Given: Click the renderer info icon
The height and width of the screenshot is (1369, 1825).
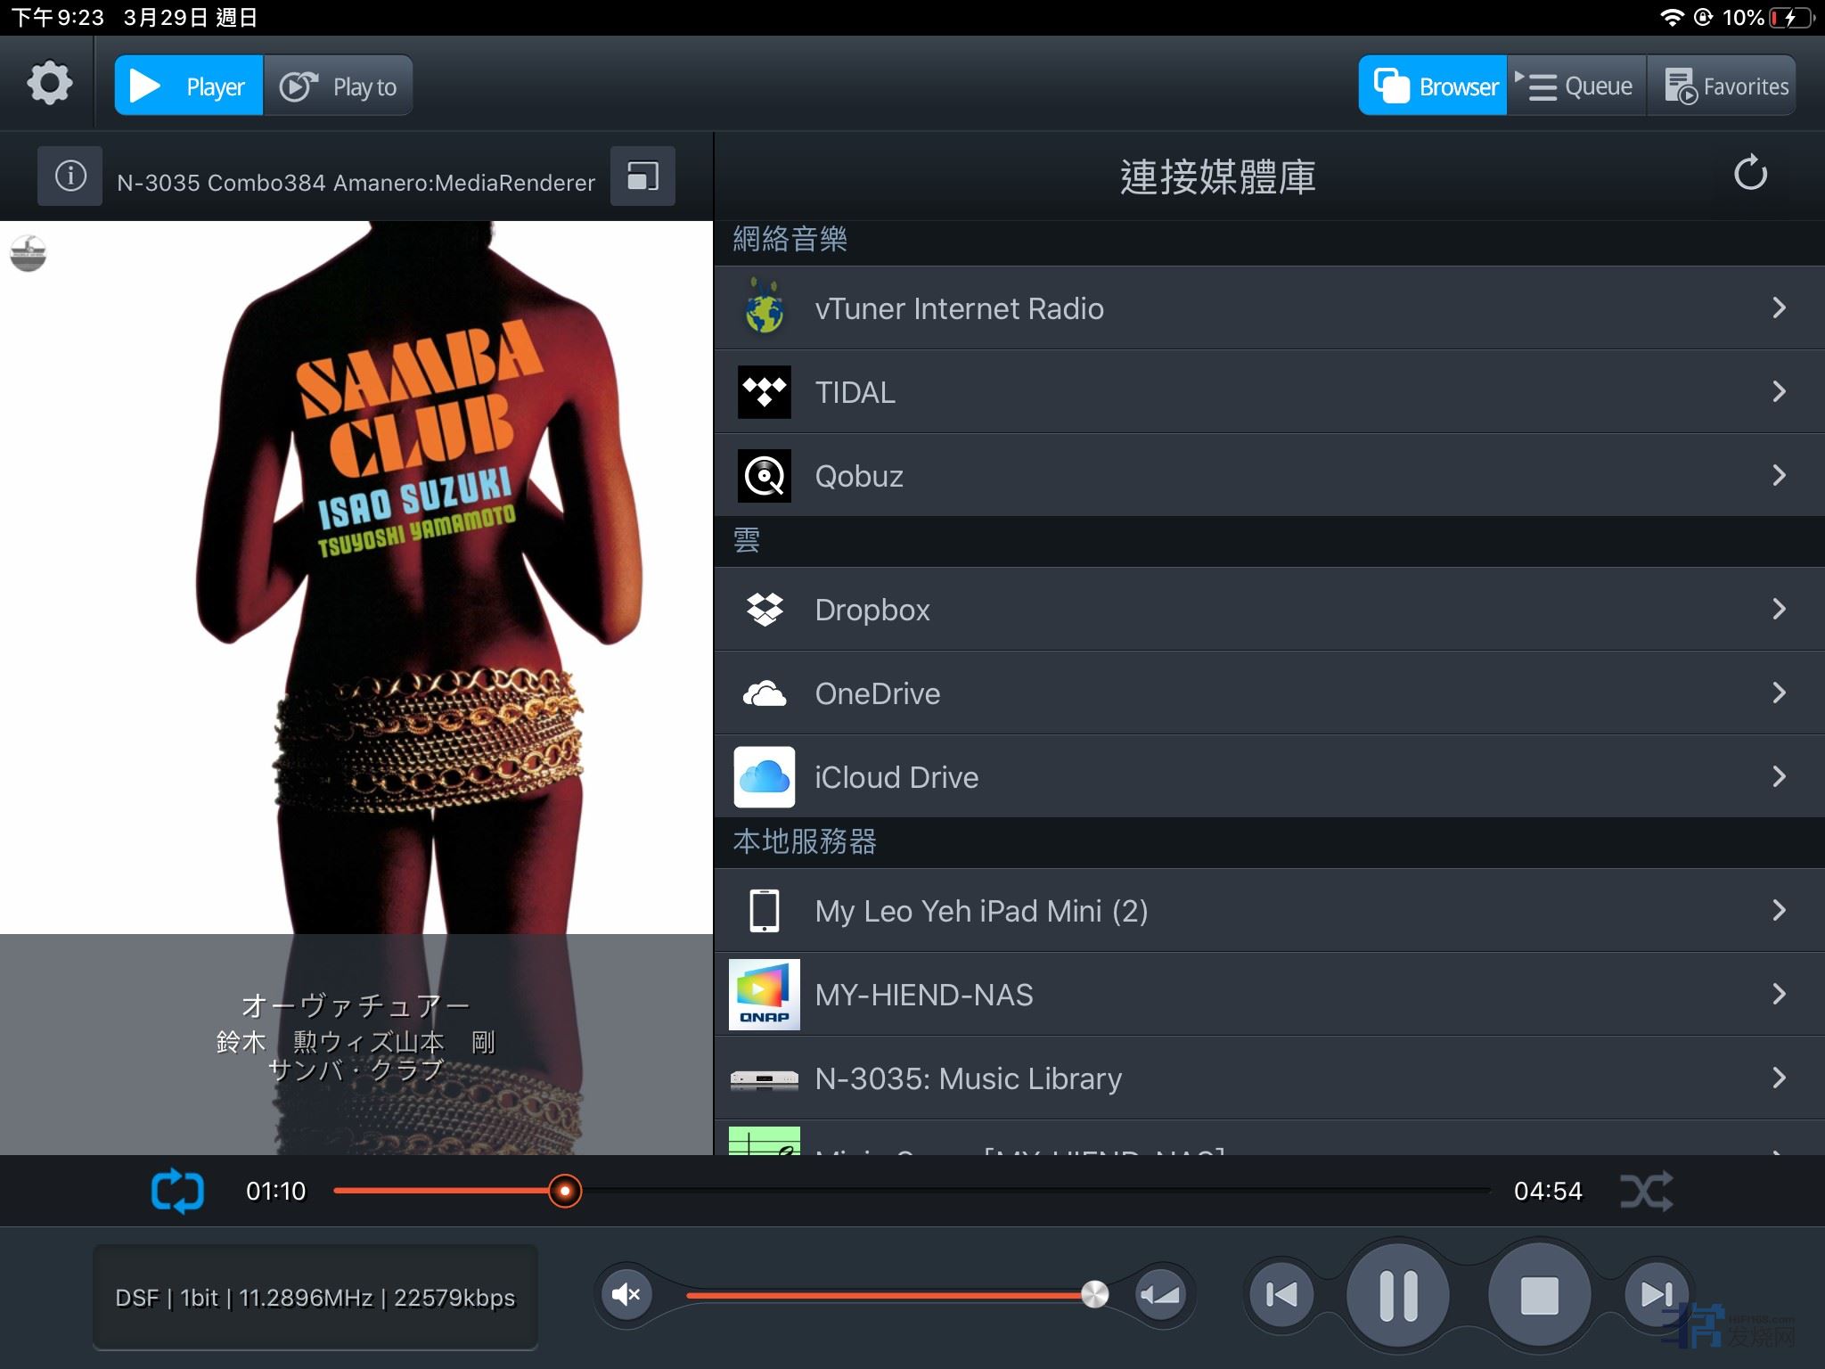Looking at the screenshot, I should coord(70,176).
